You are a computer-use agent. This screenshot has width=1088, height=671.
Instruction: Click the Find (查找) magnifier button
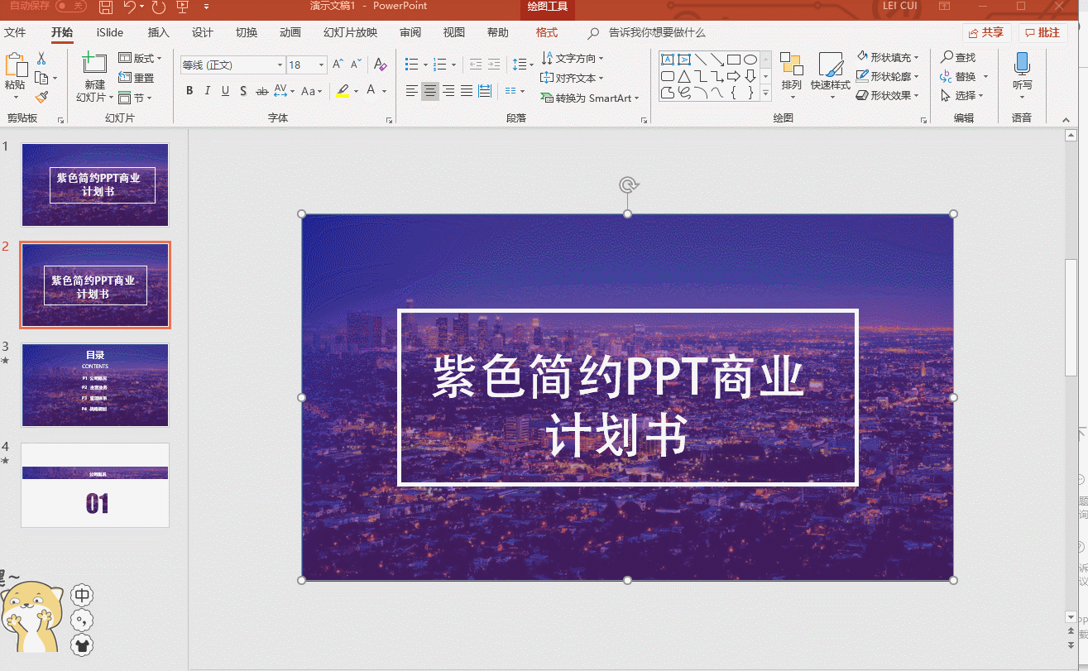coord(958,57)
